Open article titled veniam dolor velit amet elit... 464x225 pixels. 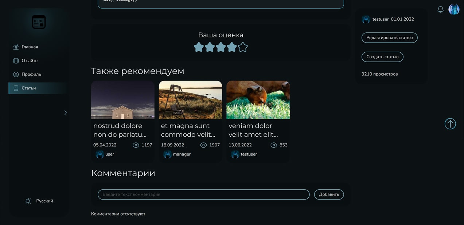(253, 130)
